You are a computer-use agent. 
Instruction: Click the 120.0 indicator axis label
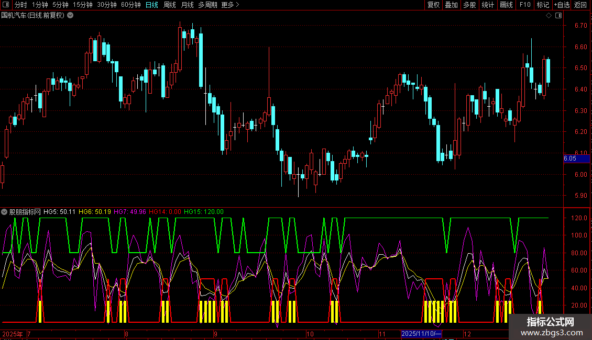point(579,218)
